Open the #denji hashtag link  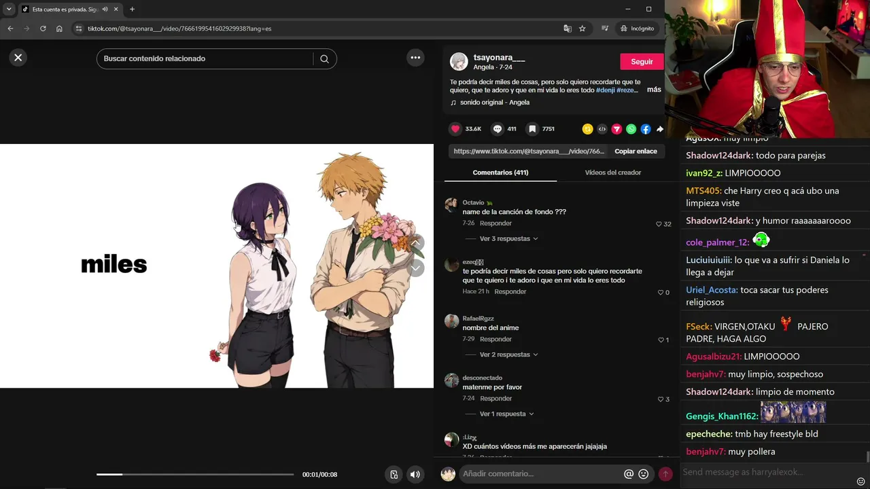point(605,90)
